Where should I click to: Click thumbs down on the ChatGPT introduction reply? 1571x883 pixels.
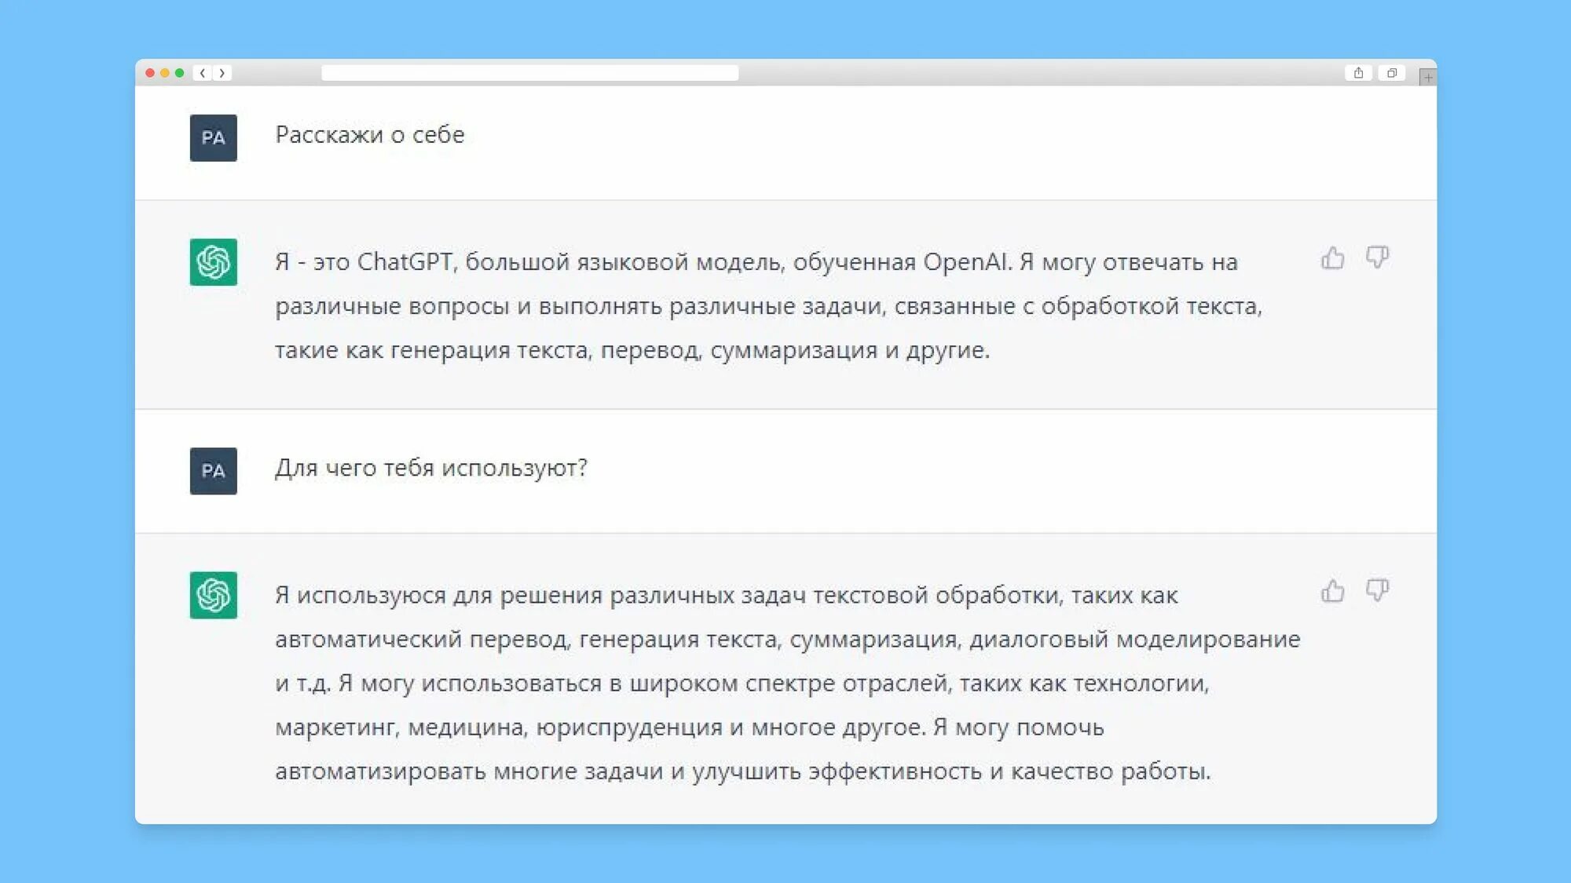click(1377, 257)
